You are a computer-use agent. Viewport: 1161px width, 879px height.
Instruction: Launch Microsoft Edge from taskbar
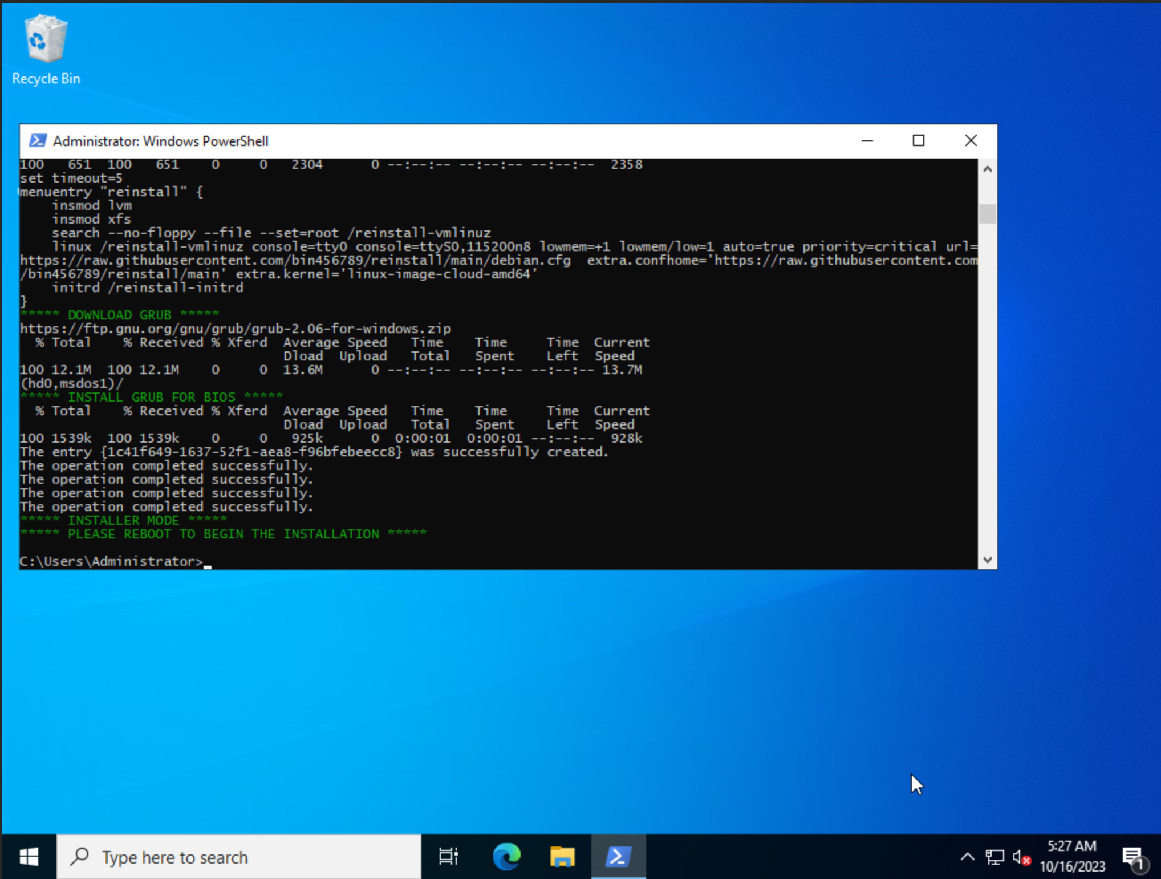tap(506, 857)
